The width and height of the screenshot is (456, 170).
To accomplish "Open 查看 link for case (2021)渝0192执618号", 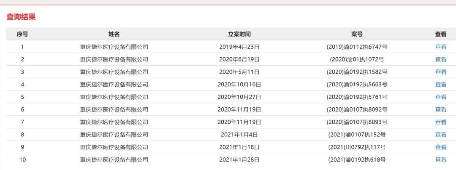I will (440, 159).
